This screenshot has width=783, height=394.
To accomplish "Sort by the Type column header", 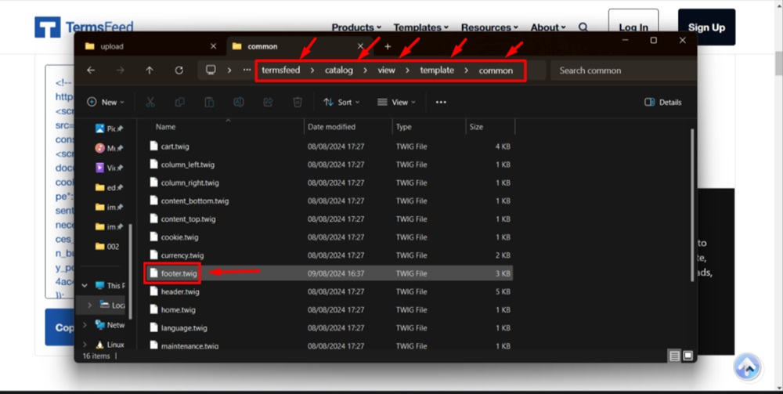I will (403, 127).
